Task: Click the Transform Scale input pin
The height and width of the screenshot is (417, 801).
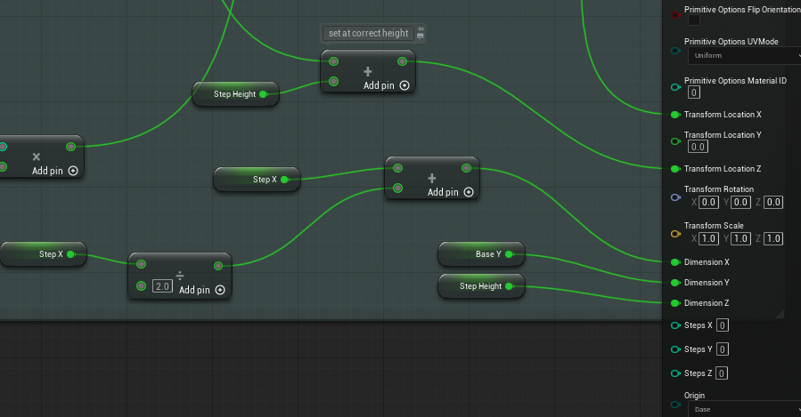Action: (675, 234)
